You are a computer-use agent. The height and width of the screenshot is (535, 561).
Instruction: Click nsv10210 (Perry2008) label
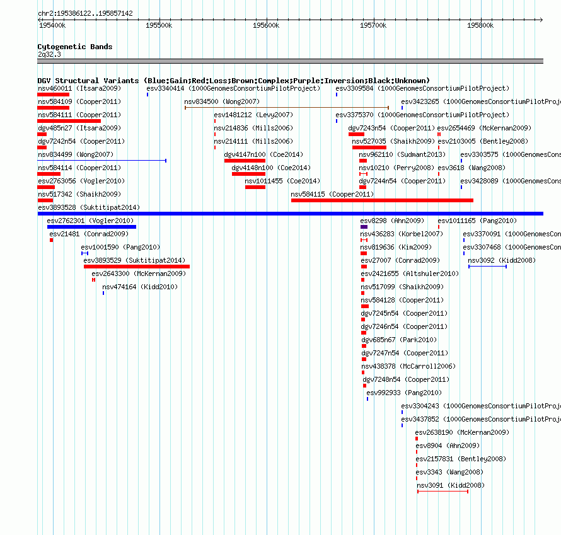pos(396,168)
